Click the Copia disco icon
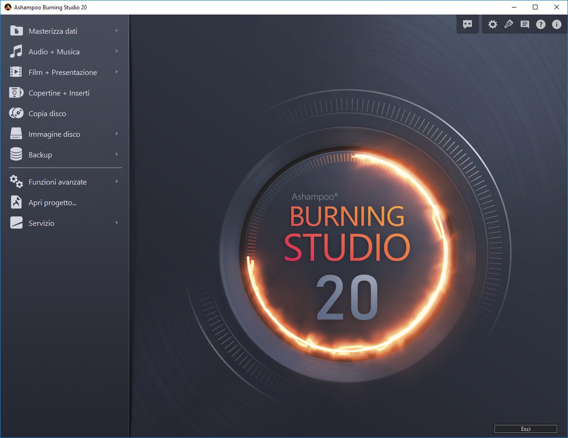The height and width of the screenshot is (438, 568). pos(16,113)
